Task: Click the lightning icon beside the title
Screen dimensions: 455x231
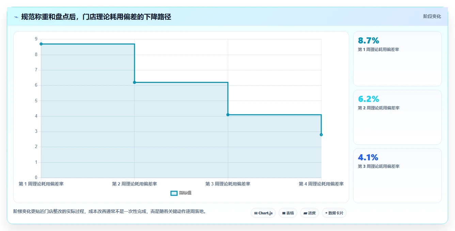Action: point(16,17)
